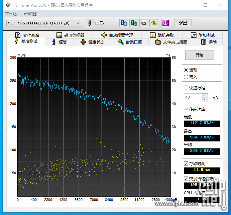Switch to 随机存取 tab

[162, 35]
